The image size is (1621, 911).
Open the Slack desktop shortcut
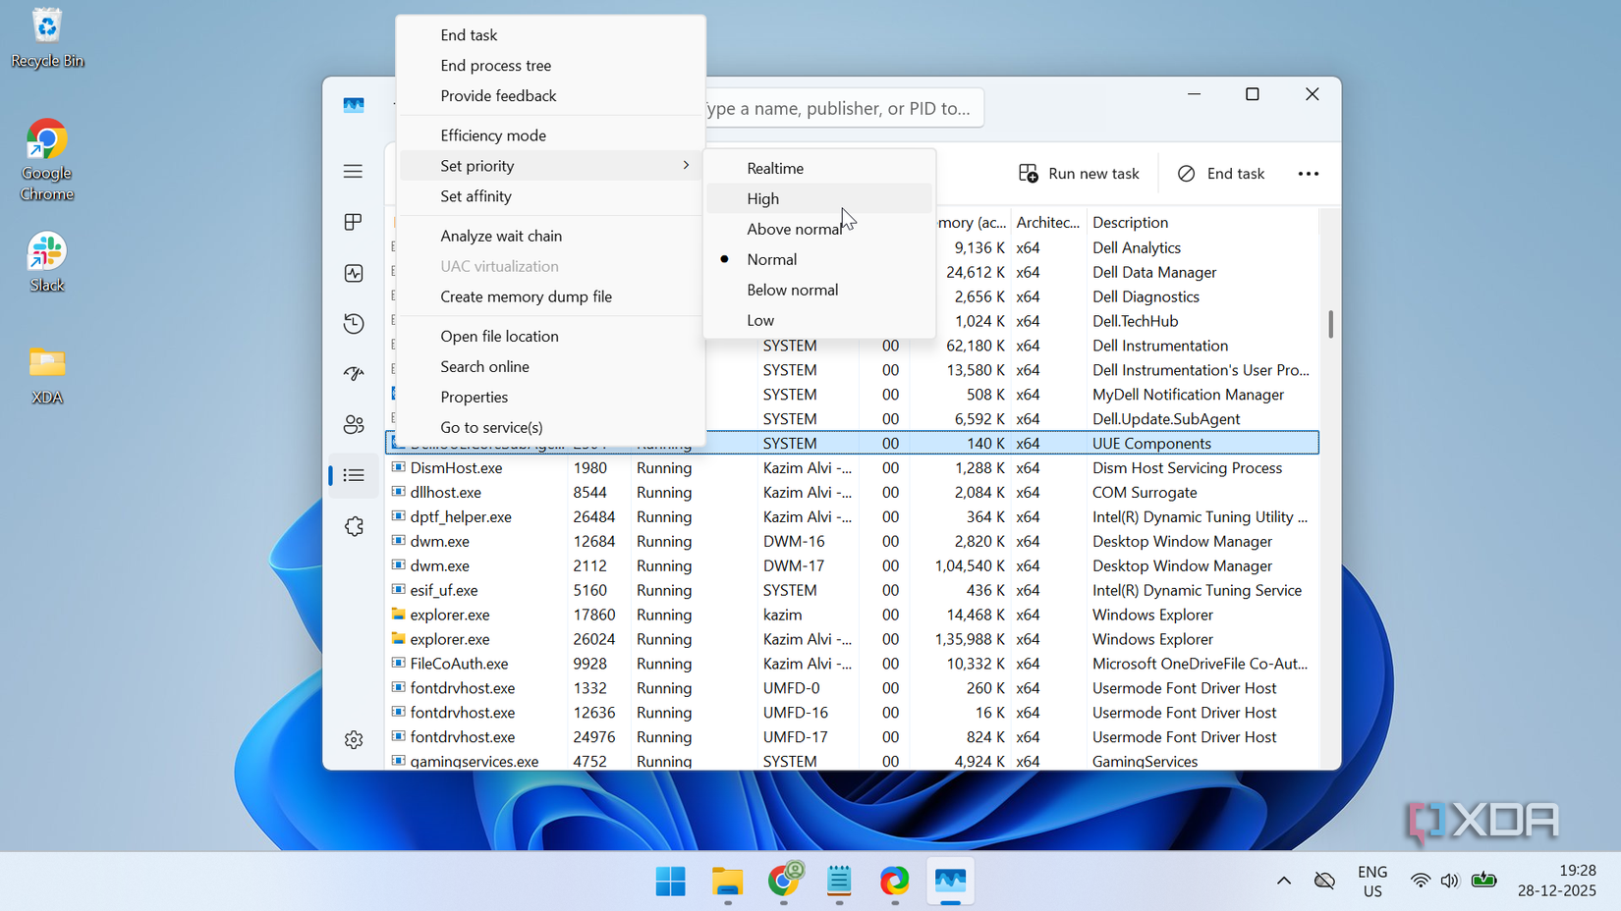click(x=46, y=262)
